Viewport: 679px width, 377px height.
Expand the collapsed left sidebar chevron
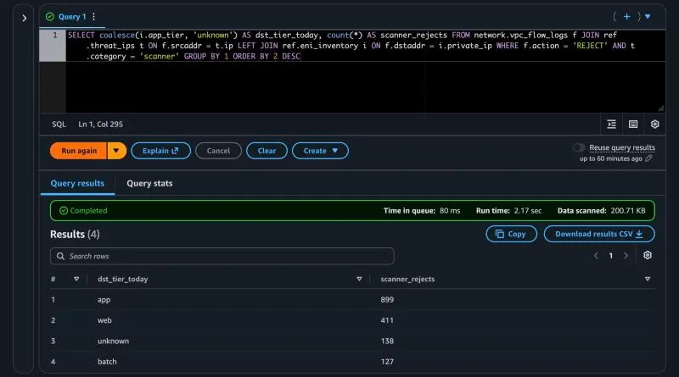[24, 18]
